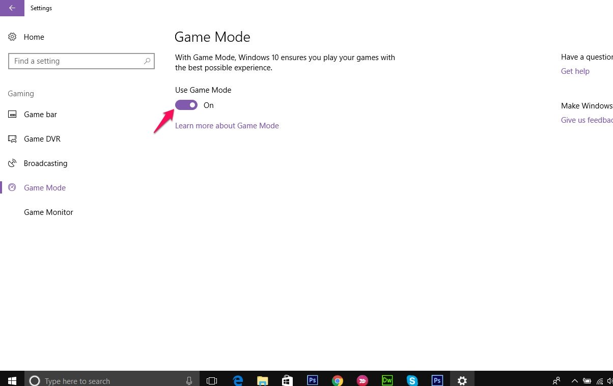Click the On label next to the switch
Image resolution: width=613 pixels, height=386 pixels.
click(209, 105)
